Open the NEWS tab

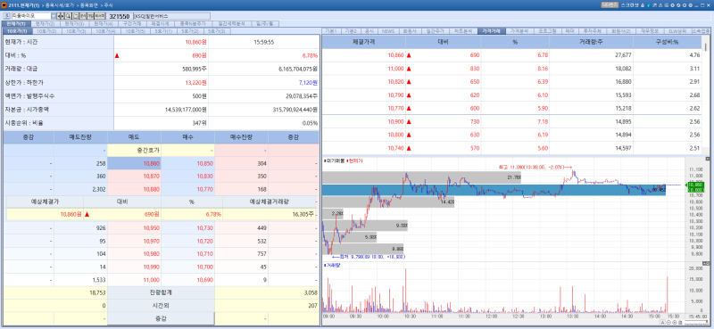[388, 31]
